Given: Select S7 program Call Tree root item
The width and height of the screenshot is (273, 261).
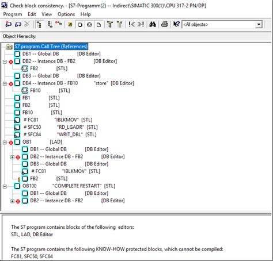Looking at the screenshot, I should click(x=51, y=47).
